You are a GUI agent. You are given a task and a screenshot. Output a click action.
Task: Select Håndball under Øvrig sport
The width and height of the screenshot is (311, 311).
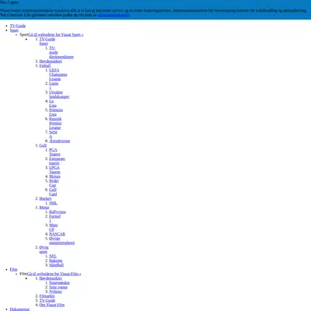(56, 265)
